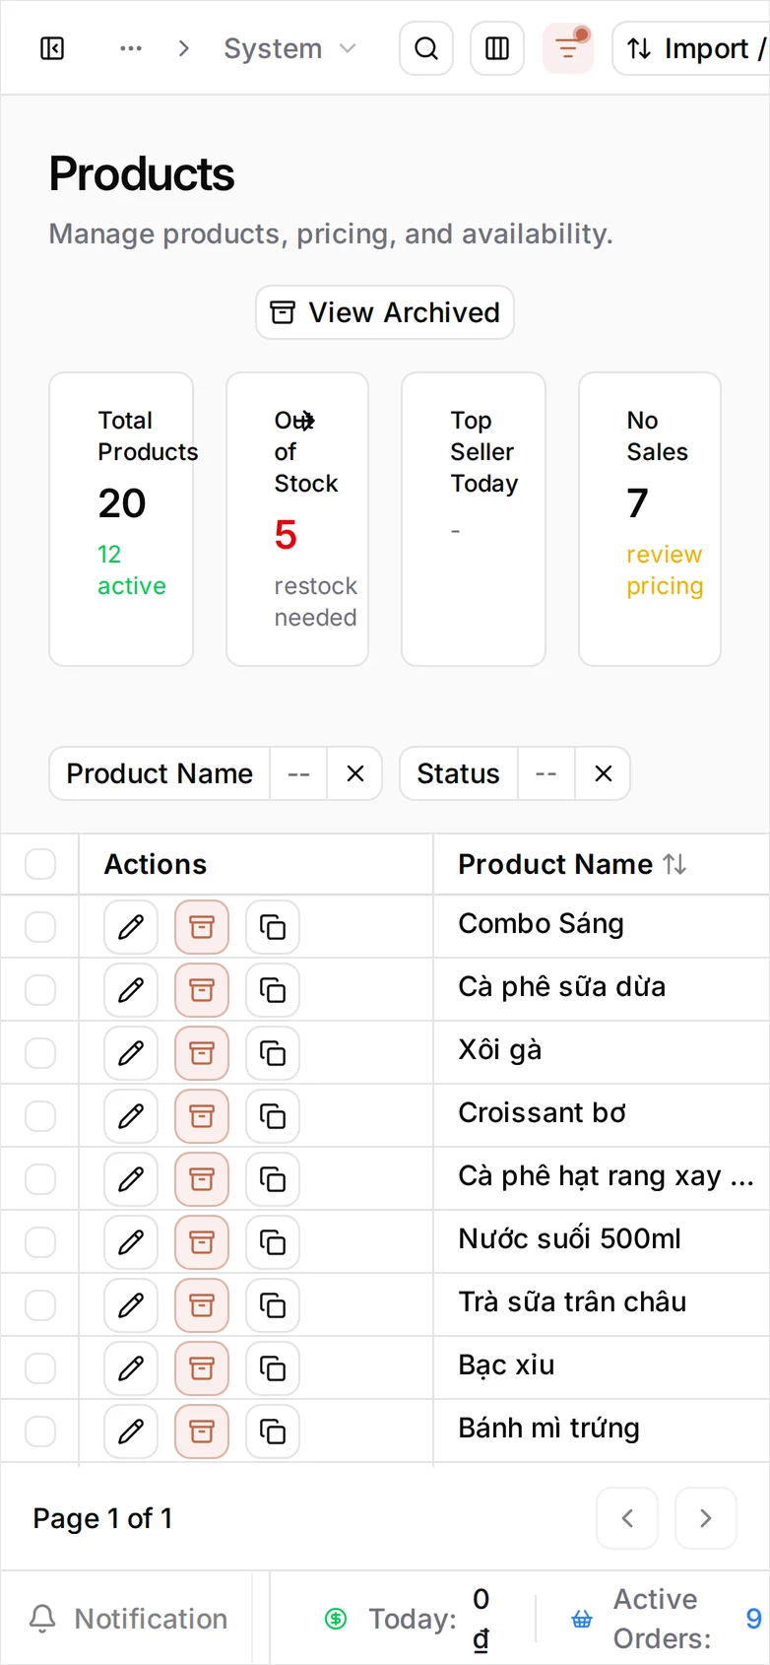Click the Page 1 of 1 text
This screenshot has width=770, height=1665.
tap(102, 1518)
